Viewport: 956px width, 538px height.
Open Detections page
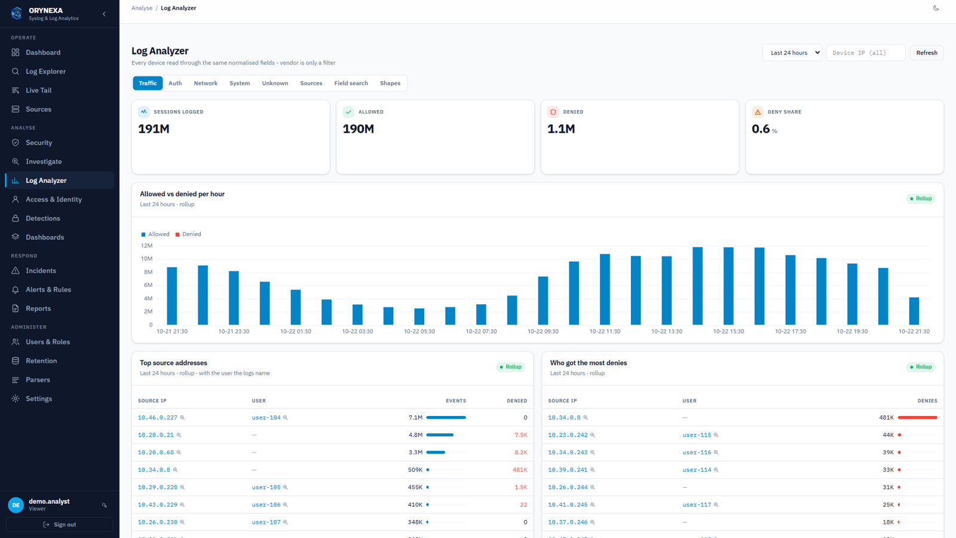pos(59,218)
